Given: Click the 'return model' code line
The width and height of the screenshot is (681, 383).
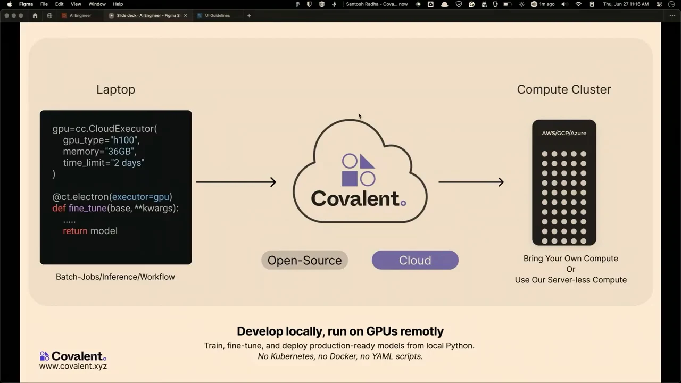Looking at the screenshot, I should [90, 231].
